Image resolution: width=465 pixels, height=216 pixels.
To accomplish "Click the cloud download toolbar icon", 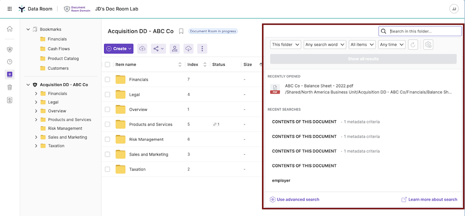I will [x=189, y=48].
